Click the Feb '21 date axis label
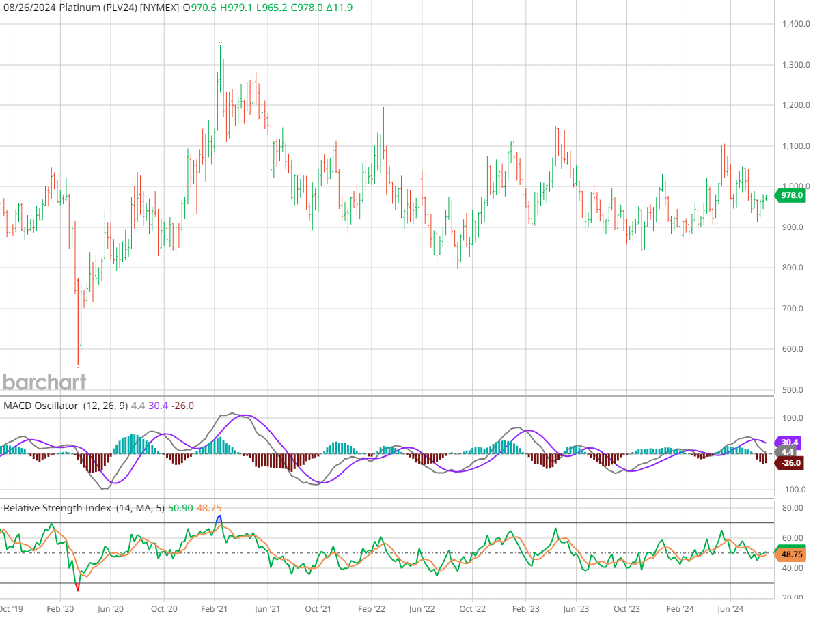 [214, 608]
